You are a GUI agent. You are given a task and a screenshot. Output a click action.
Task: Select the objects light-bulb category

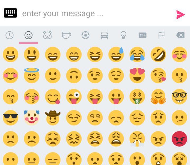point(123,35)
